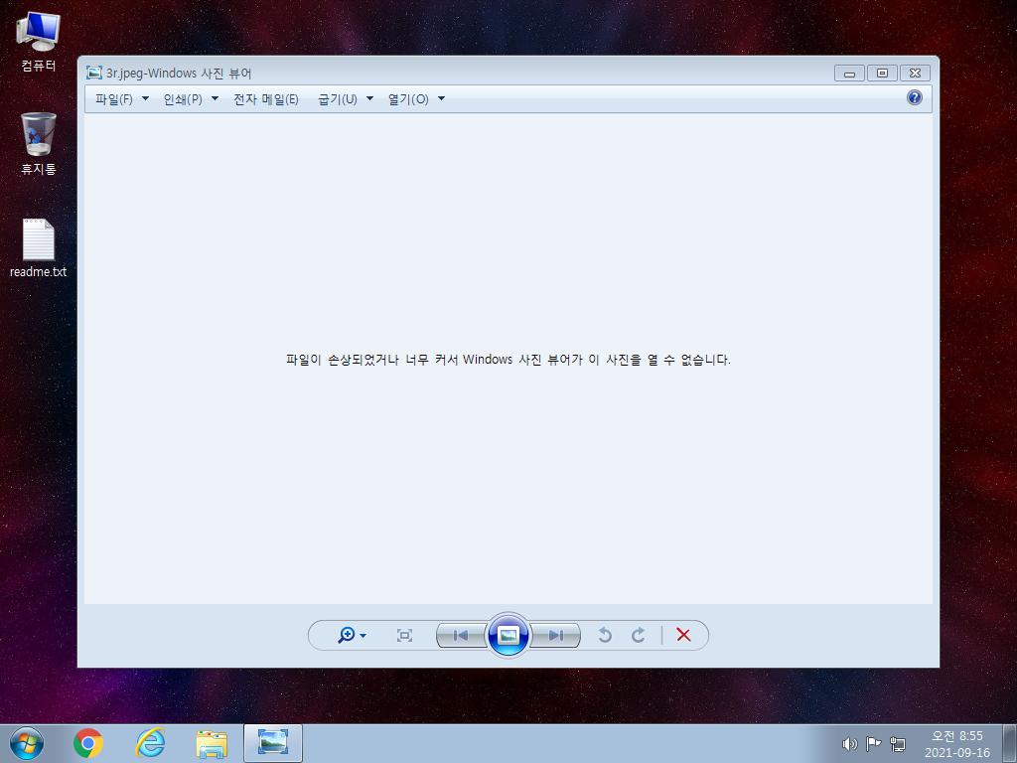Select the 컴퓨터 desktop icon

[x=39, y=42]
